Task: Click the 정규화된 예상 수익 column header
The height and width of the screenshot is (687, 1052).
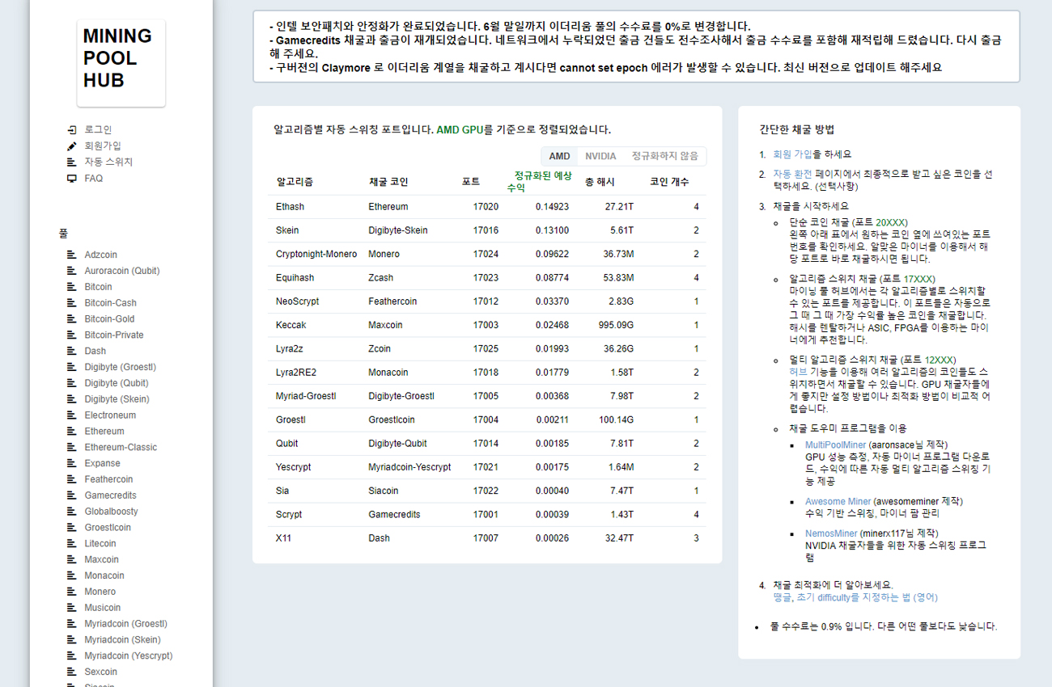Action: tap(540, 181)
